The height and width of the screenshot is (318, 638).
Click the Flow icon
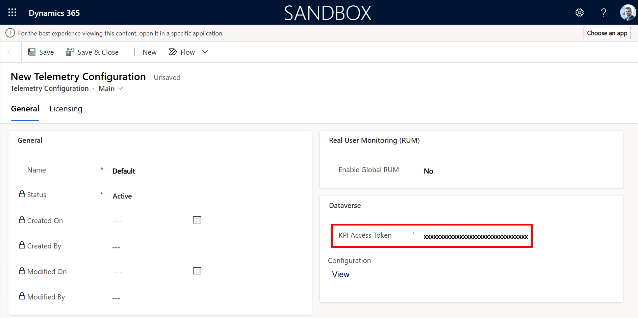tap(173, 52)
